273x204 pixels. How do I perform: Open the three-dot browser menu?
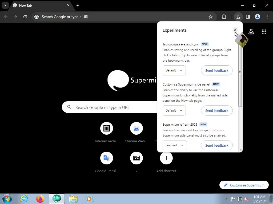(x=267, y=17)
